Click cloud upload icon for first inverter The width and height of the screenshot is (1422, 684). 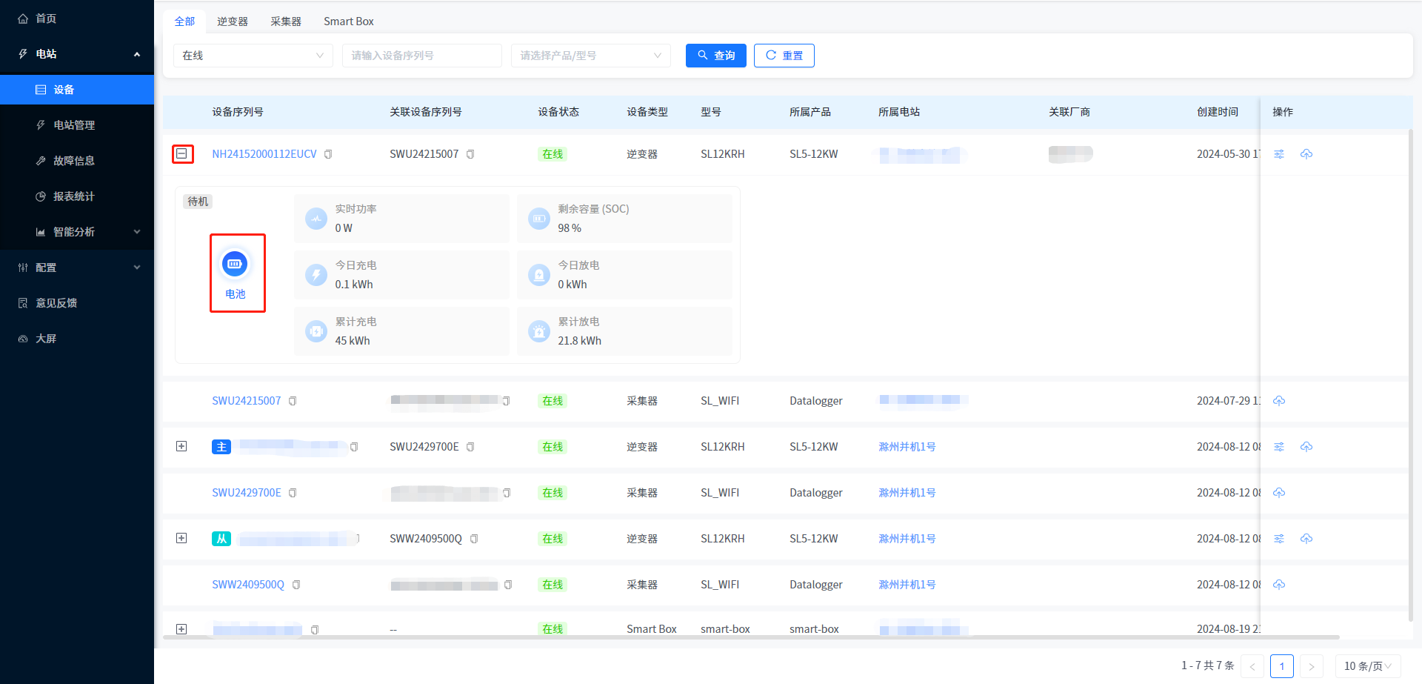click(1306, 154)
